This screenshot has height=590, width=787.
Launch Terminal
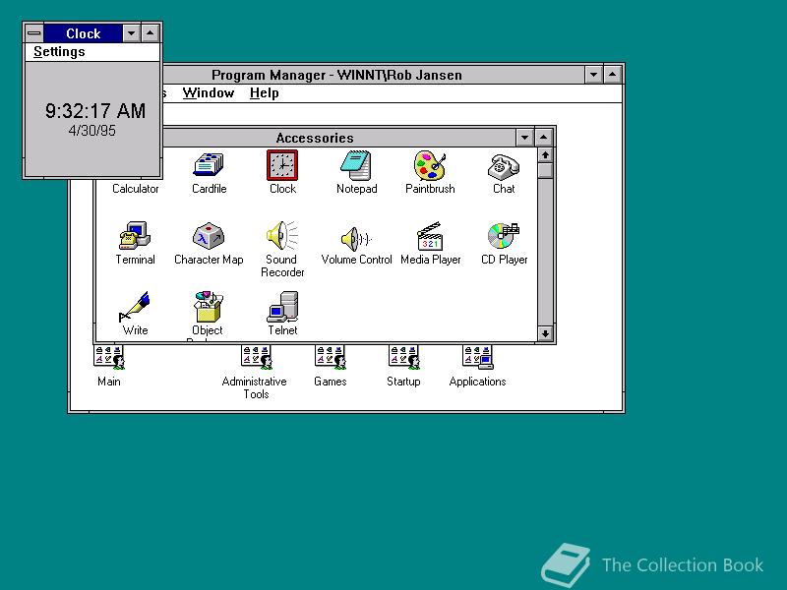pos(134,236)
